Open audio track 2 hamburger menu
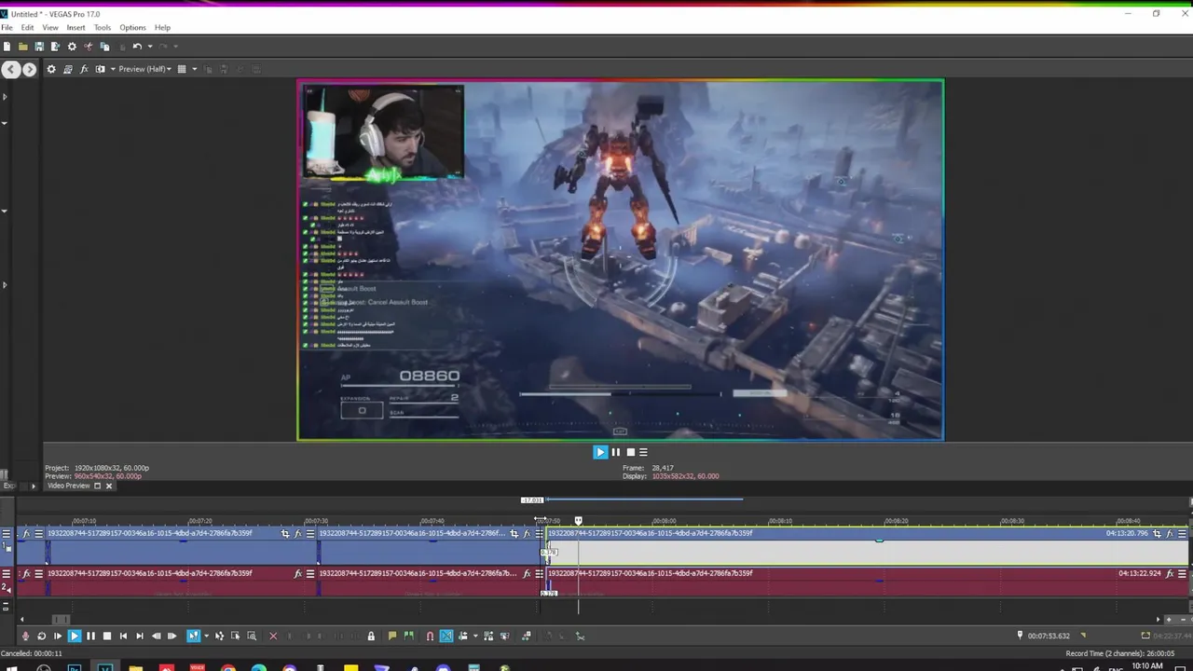Image resolution: width=1193 pixels, height=671 pixels. 6,574
